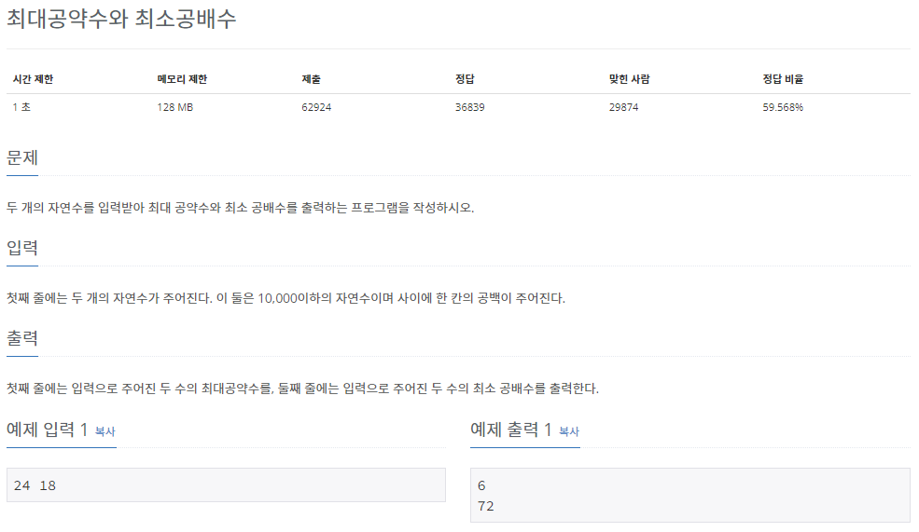
Task: Click the 제출 column header
Action: (x=311, y=79)
